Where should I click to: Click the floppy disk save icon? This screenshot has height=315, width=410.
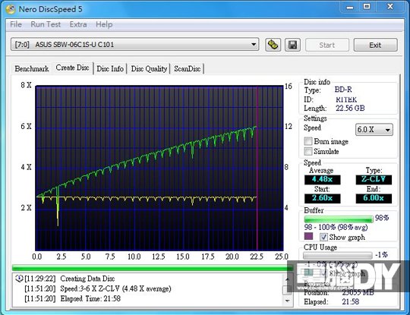(x=292, y=45)
